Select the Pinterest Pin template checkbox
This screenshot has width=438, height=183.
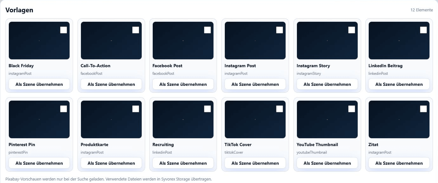tap(64, 109)
